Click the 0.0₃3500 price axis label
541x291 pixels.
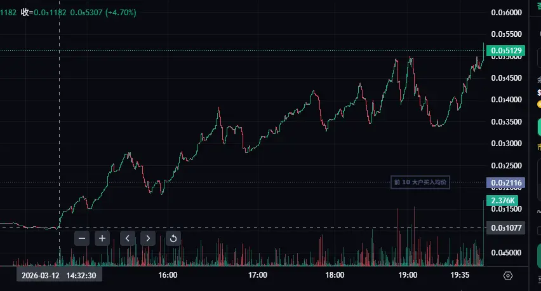(x=506, y=122)
